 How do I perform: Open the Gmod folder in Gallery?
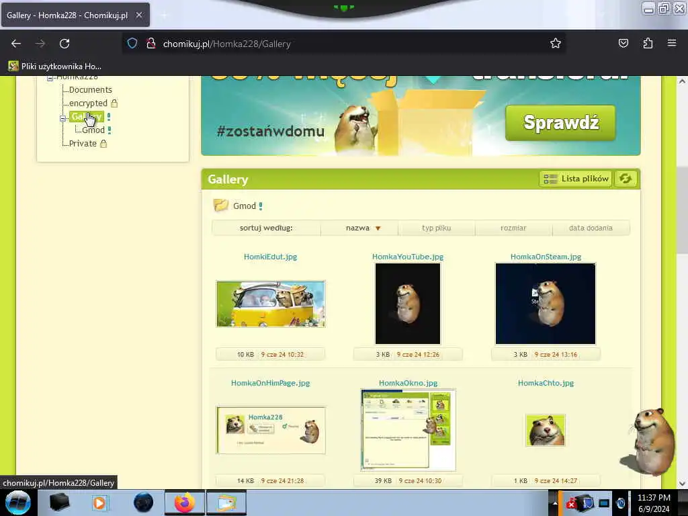tap(245, 206)
